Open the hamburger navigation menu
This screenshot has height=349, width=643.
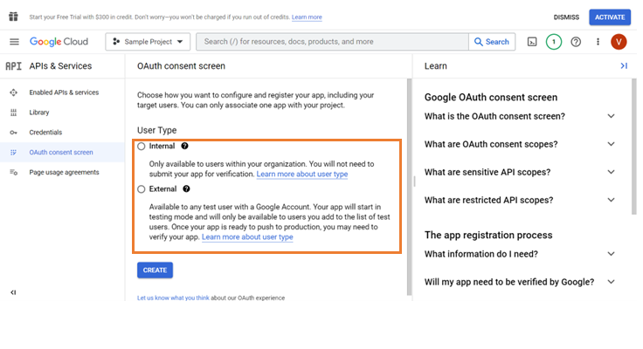click(x=14, y=42)
